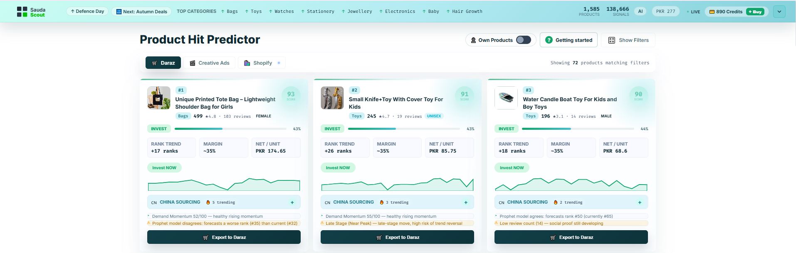Switch to the Shopify tab

point(262,63)
